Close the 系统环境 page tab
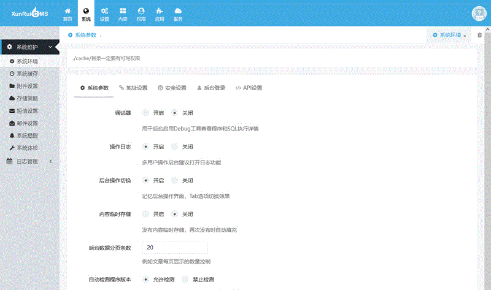 [x=465, y=36]
